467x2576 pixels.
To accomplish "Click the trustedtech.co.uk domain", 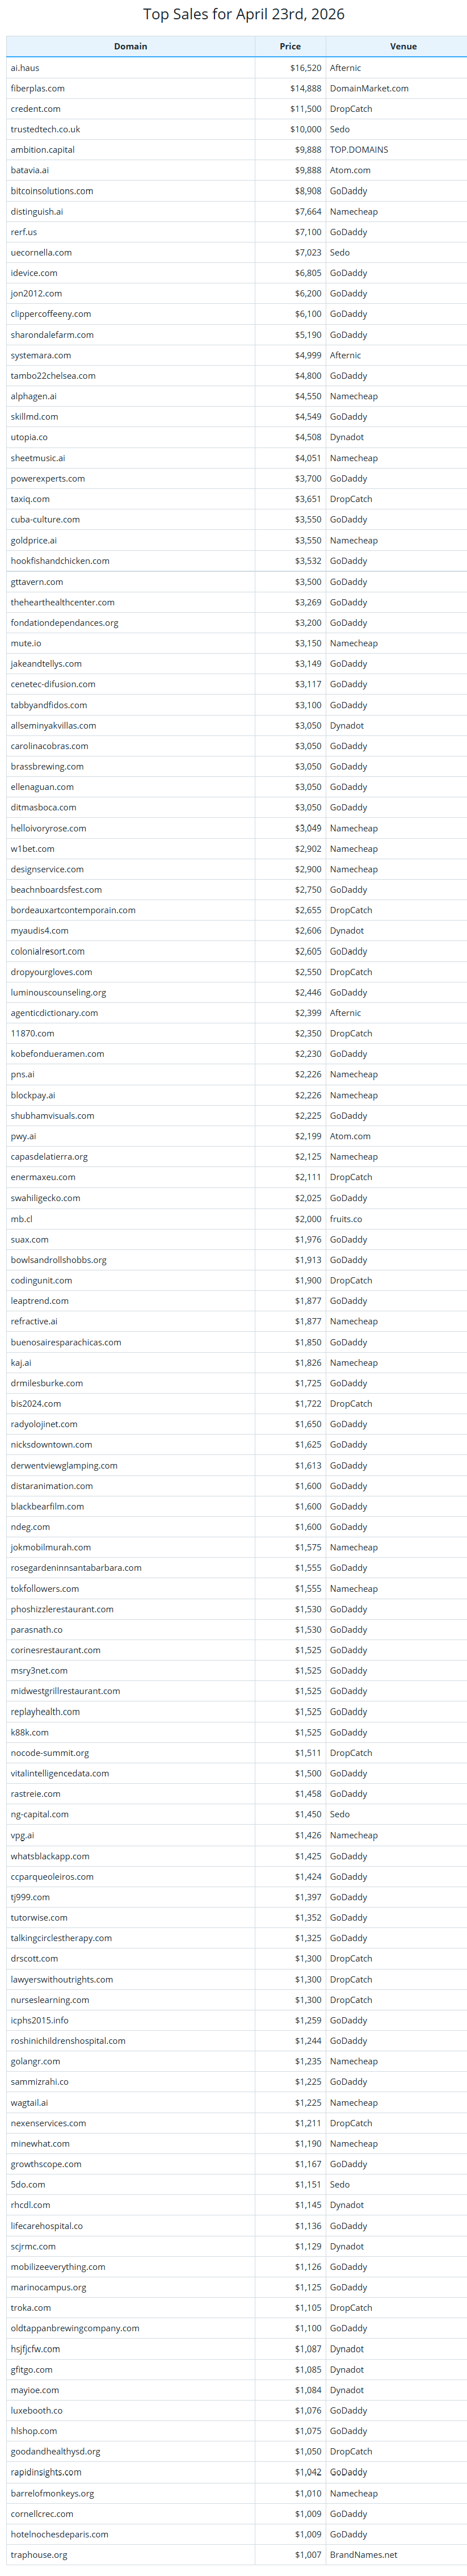I will 45,129.
